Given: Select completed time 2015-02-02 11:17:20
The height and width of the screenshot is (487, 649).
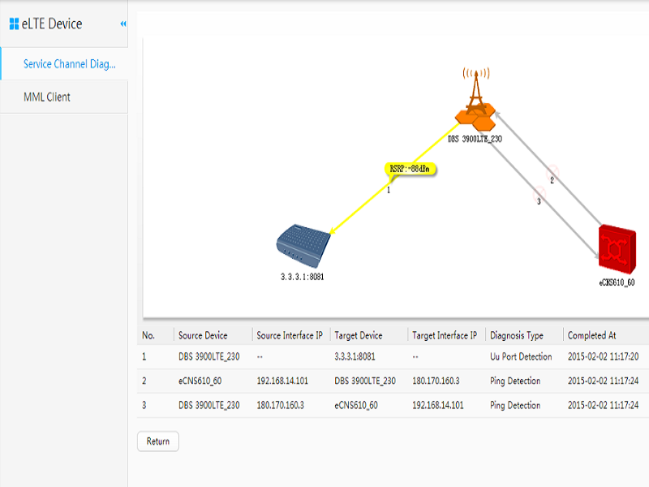Looking at the screenshot, I should tap(603, 356).
